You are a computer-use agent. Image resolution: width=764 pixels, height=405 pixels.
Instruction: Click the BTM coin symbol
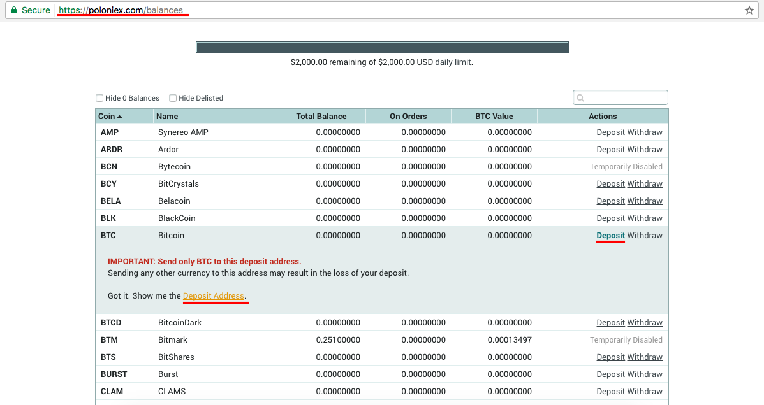pyautogui.click(x=109, y=340)
